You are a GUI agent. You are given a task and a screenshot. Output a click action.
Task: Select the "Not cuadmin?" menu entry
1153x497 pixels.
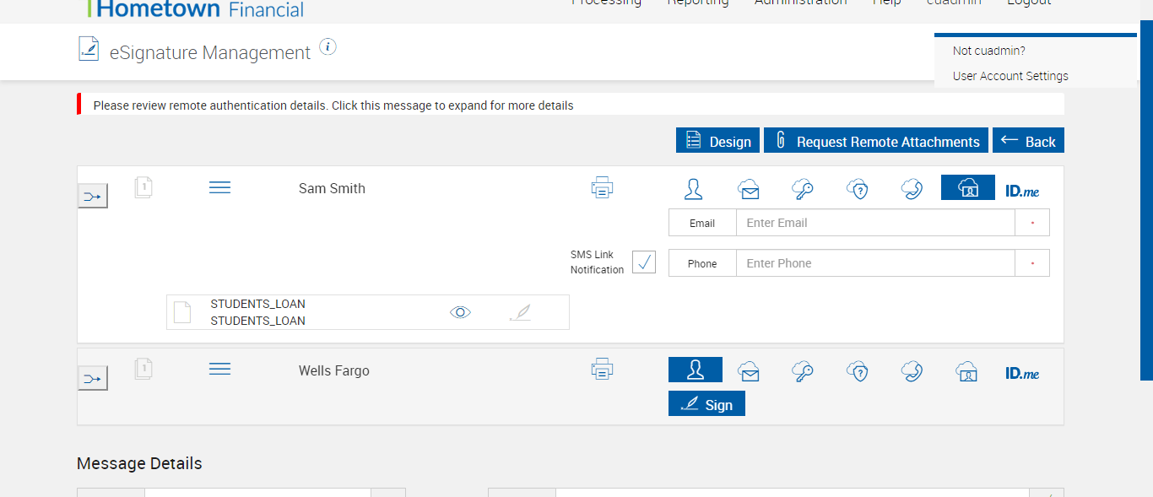click(x=988, y=51)
